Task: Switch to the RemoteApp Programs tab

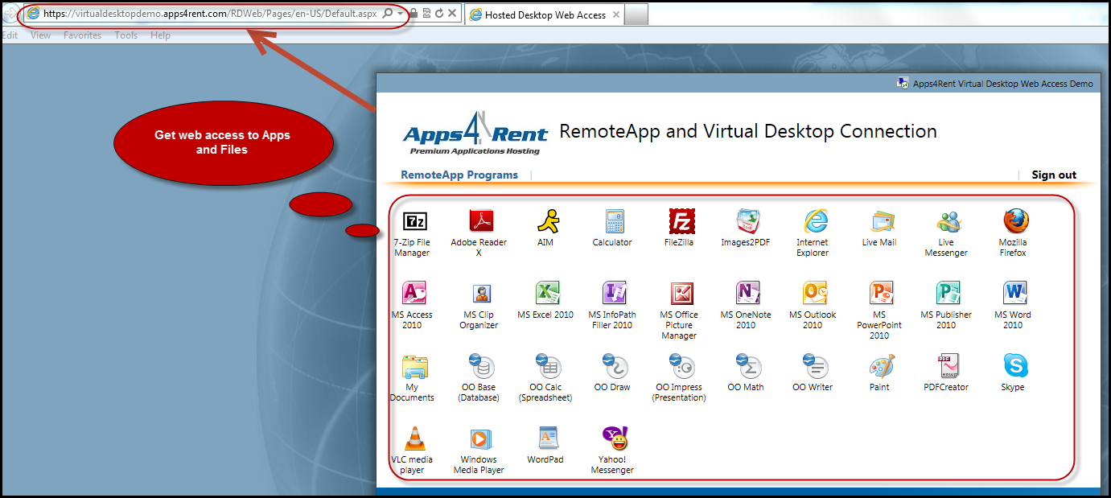Action: tap(459, 175)
